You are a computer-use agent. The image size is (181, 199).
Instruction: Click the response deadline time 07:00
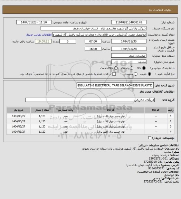pos(93,41)
